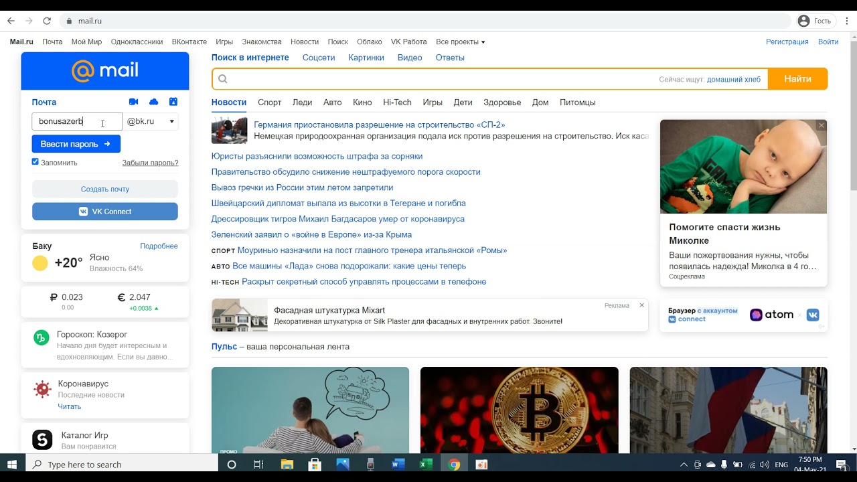
Task: Reload the page in Chrome
Action: tap(47, 21)
